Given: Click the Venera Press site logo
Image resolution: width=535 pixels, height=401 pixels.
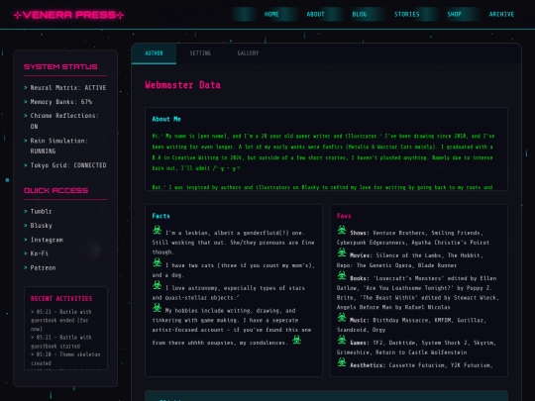Looking at the screenshot, I should click(68, 15).
